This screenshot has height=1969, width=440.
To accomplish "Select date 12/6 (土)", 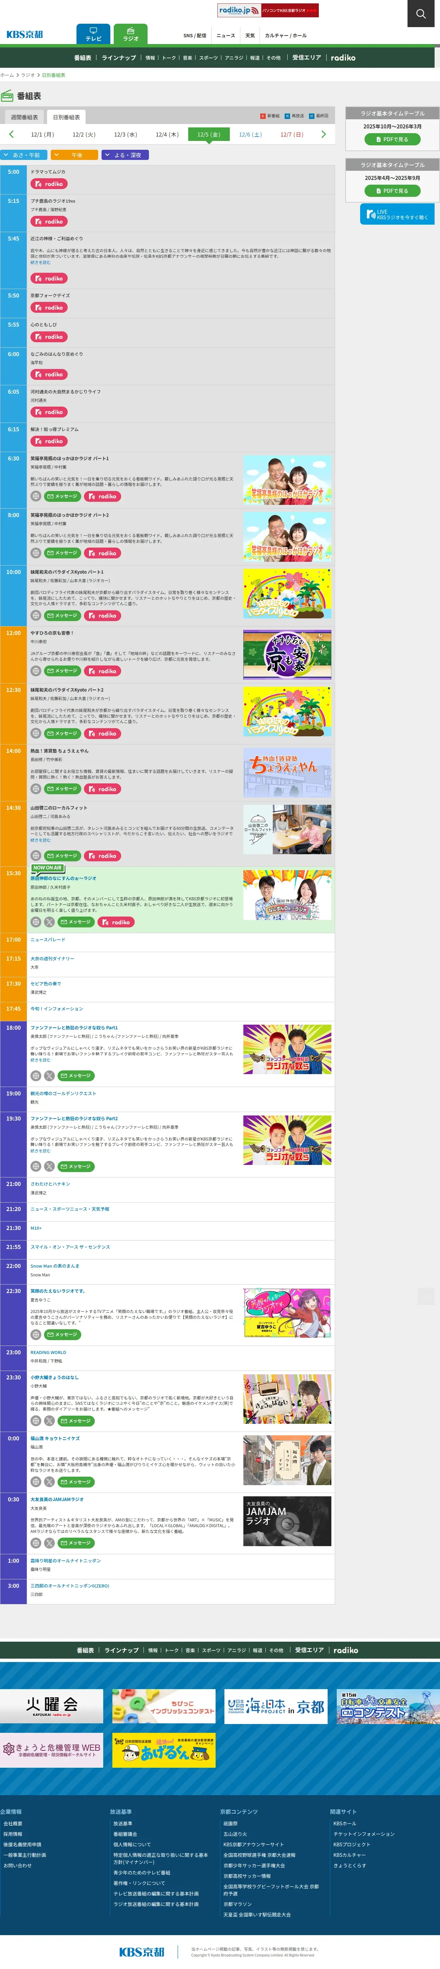I will click(x=250, y=135).
